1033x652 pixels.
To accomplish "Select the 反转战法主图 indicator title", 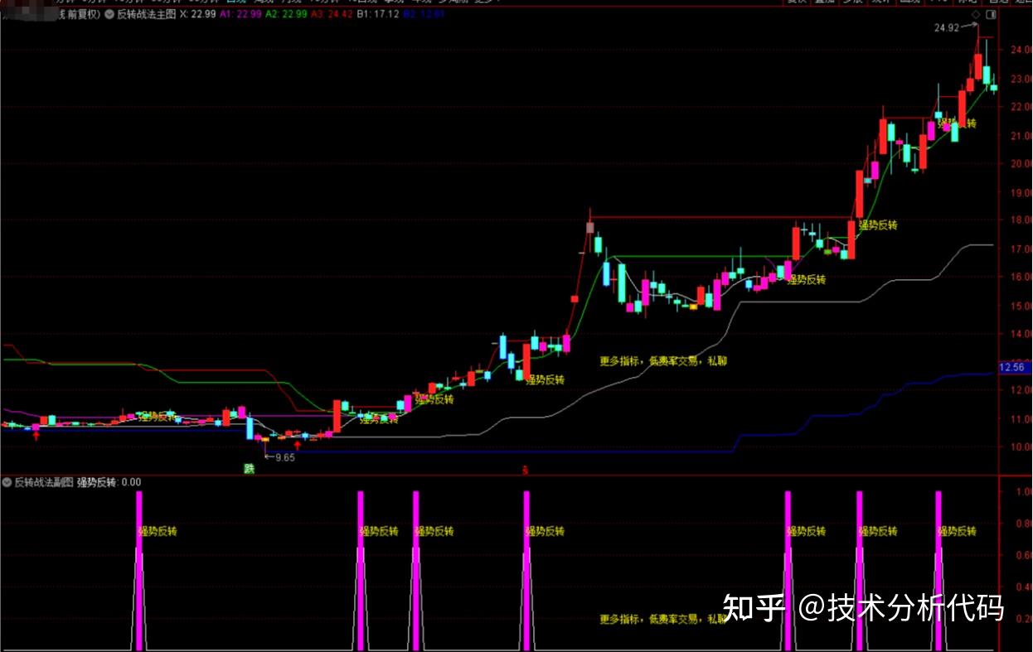I will pos(147,14).
